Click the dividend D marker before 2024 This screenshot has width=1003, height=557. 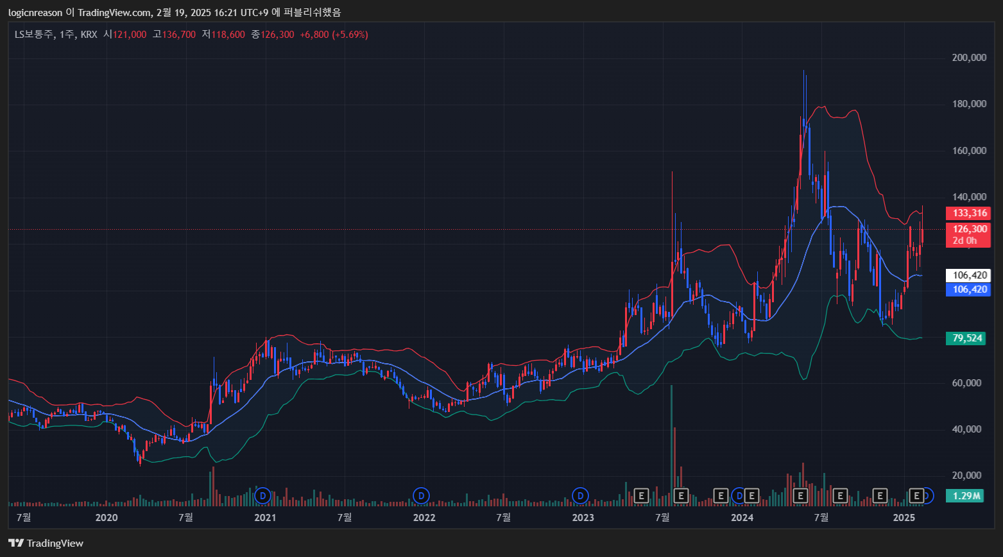739,495
